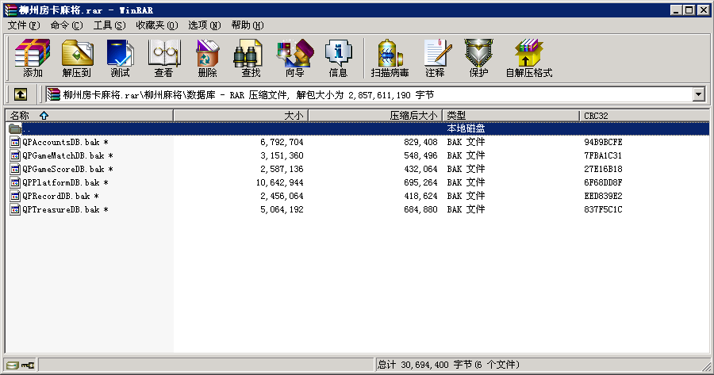The width and height of the screenshot is (714, 375).
Task: Expand the archive path dropdown arrow
Action: pyautogui.click(x=698, y=94)
